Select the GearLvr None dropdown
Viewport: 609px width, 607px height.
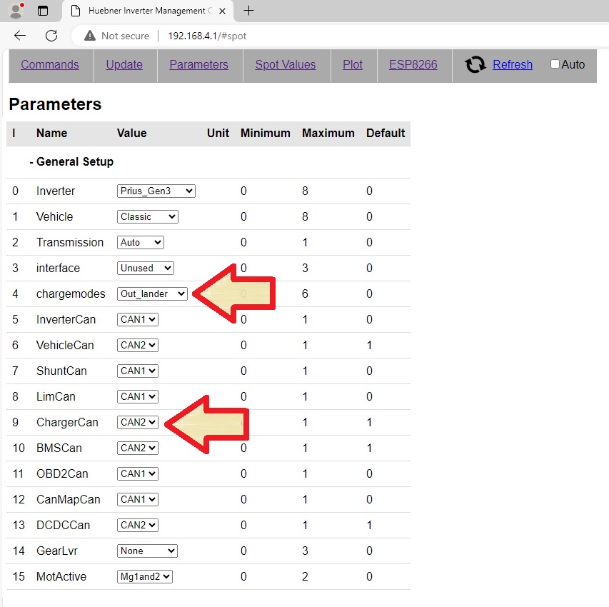(147, 551)
